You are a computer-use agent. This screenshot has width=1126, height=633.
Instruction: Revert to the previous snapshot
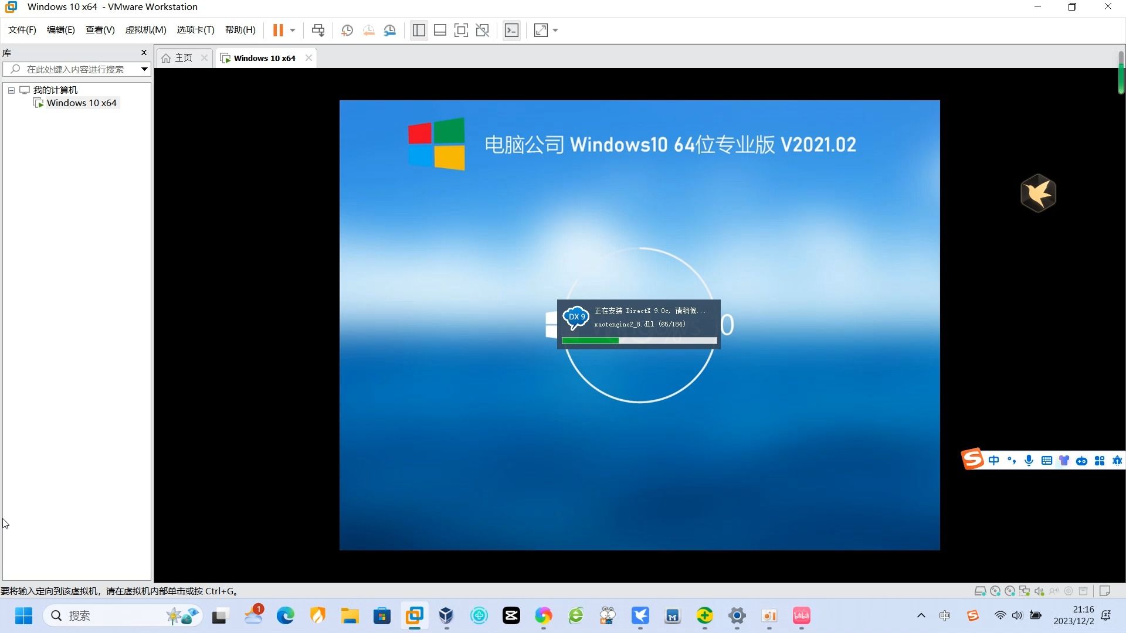[x=368, y=30]
